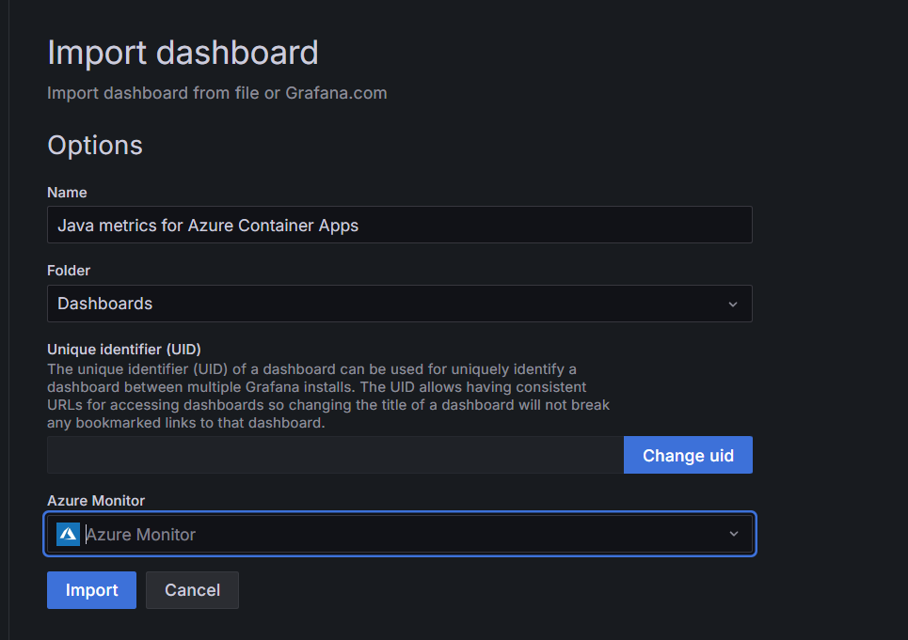This screenshot has height=640, width=908.
Task: Click the Folder field label
Action: [x=69, y=271]
